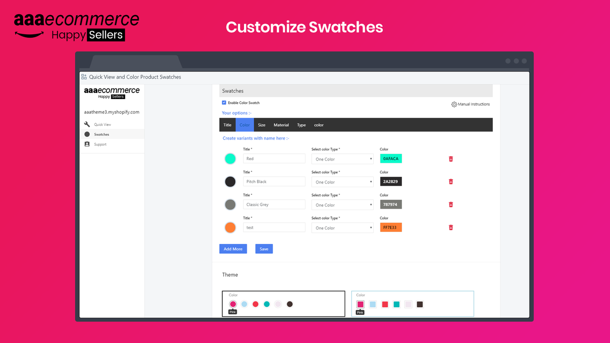This screenshot has height=343, width=610.
Task: Click the dark square swatch in the theme preview
Action: tap(420, 304)
